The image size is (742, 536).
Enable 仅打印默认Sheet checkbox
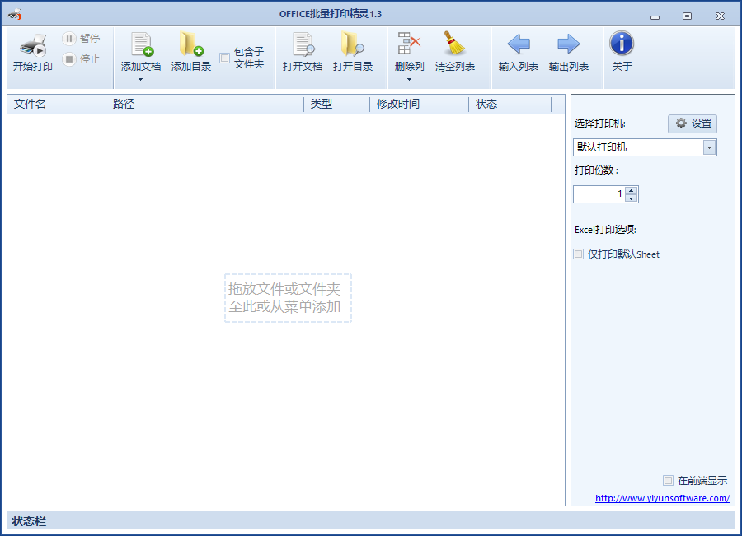(578, 254)
